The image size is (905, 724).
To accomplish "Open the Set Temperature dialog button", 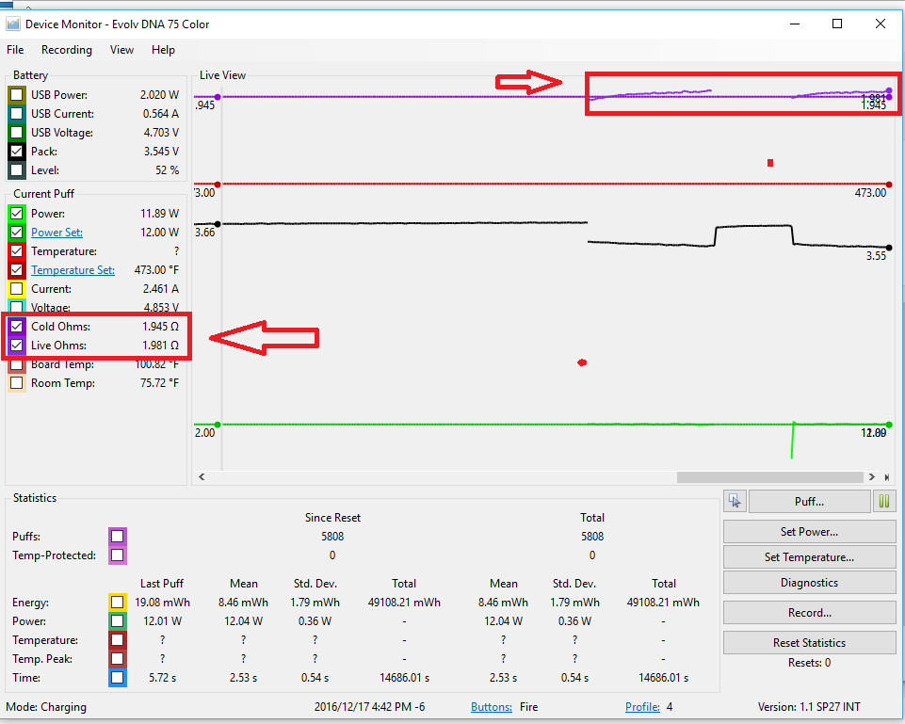I will 809,556.
